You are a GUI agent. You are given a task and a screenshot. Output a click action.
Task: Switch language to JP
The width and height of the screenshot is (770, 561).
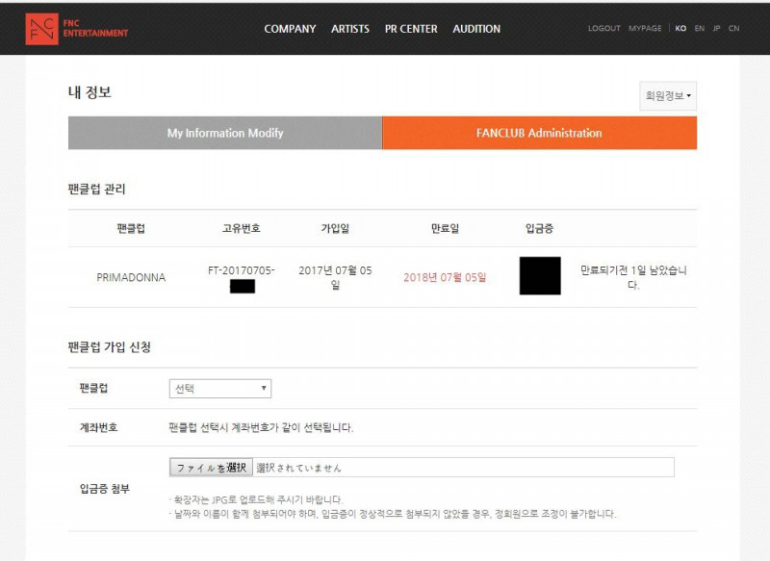(x=716, y=29)
